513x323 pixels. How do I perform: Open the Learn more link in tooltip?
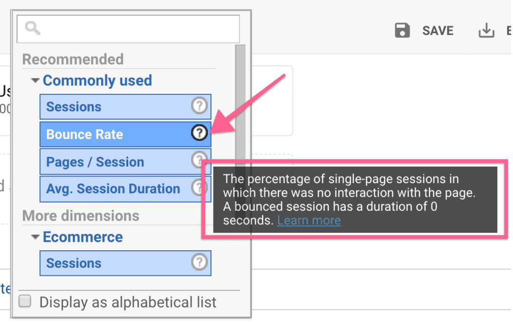(x=309, y=220)
